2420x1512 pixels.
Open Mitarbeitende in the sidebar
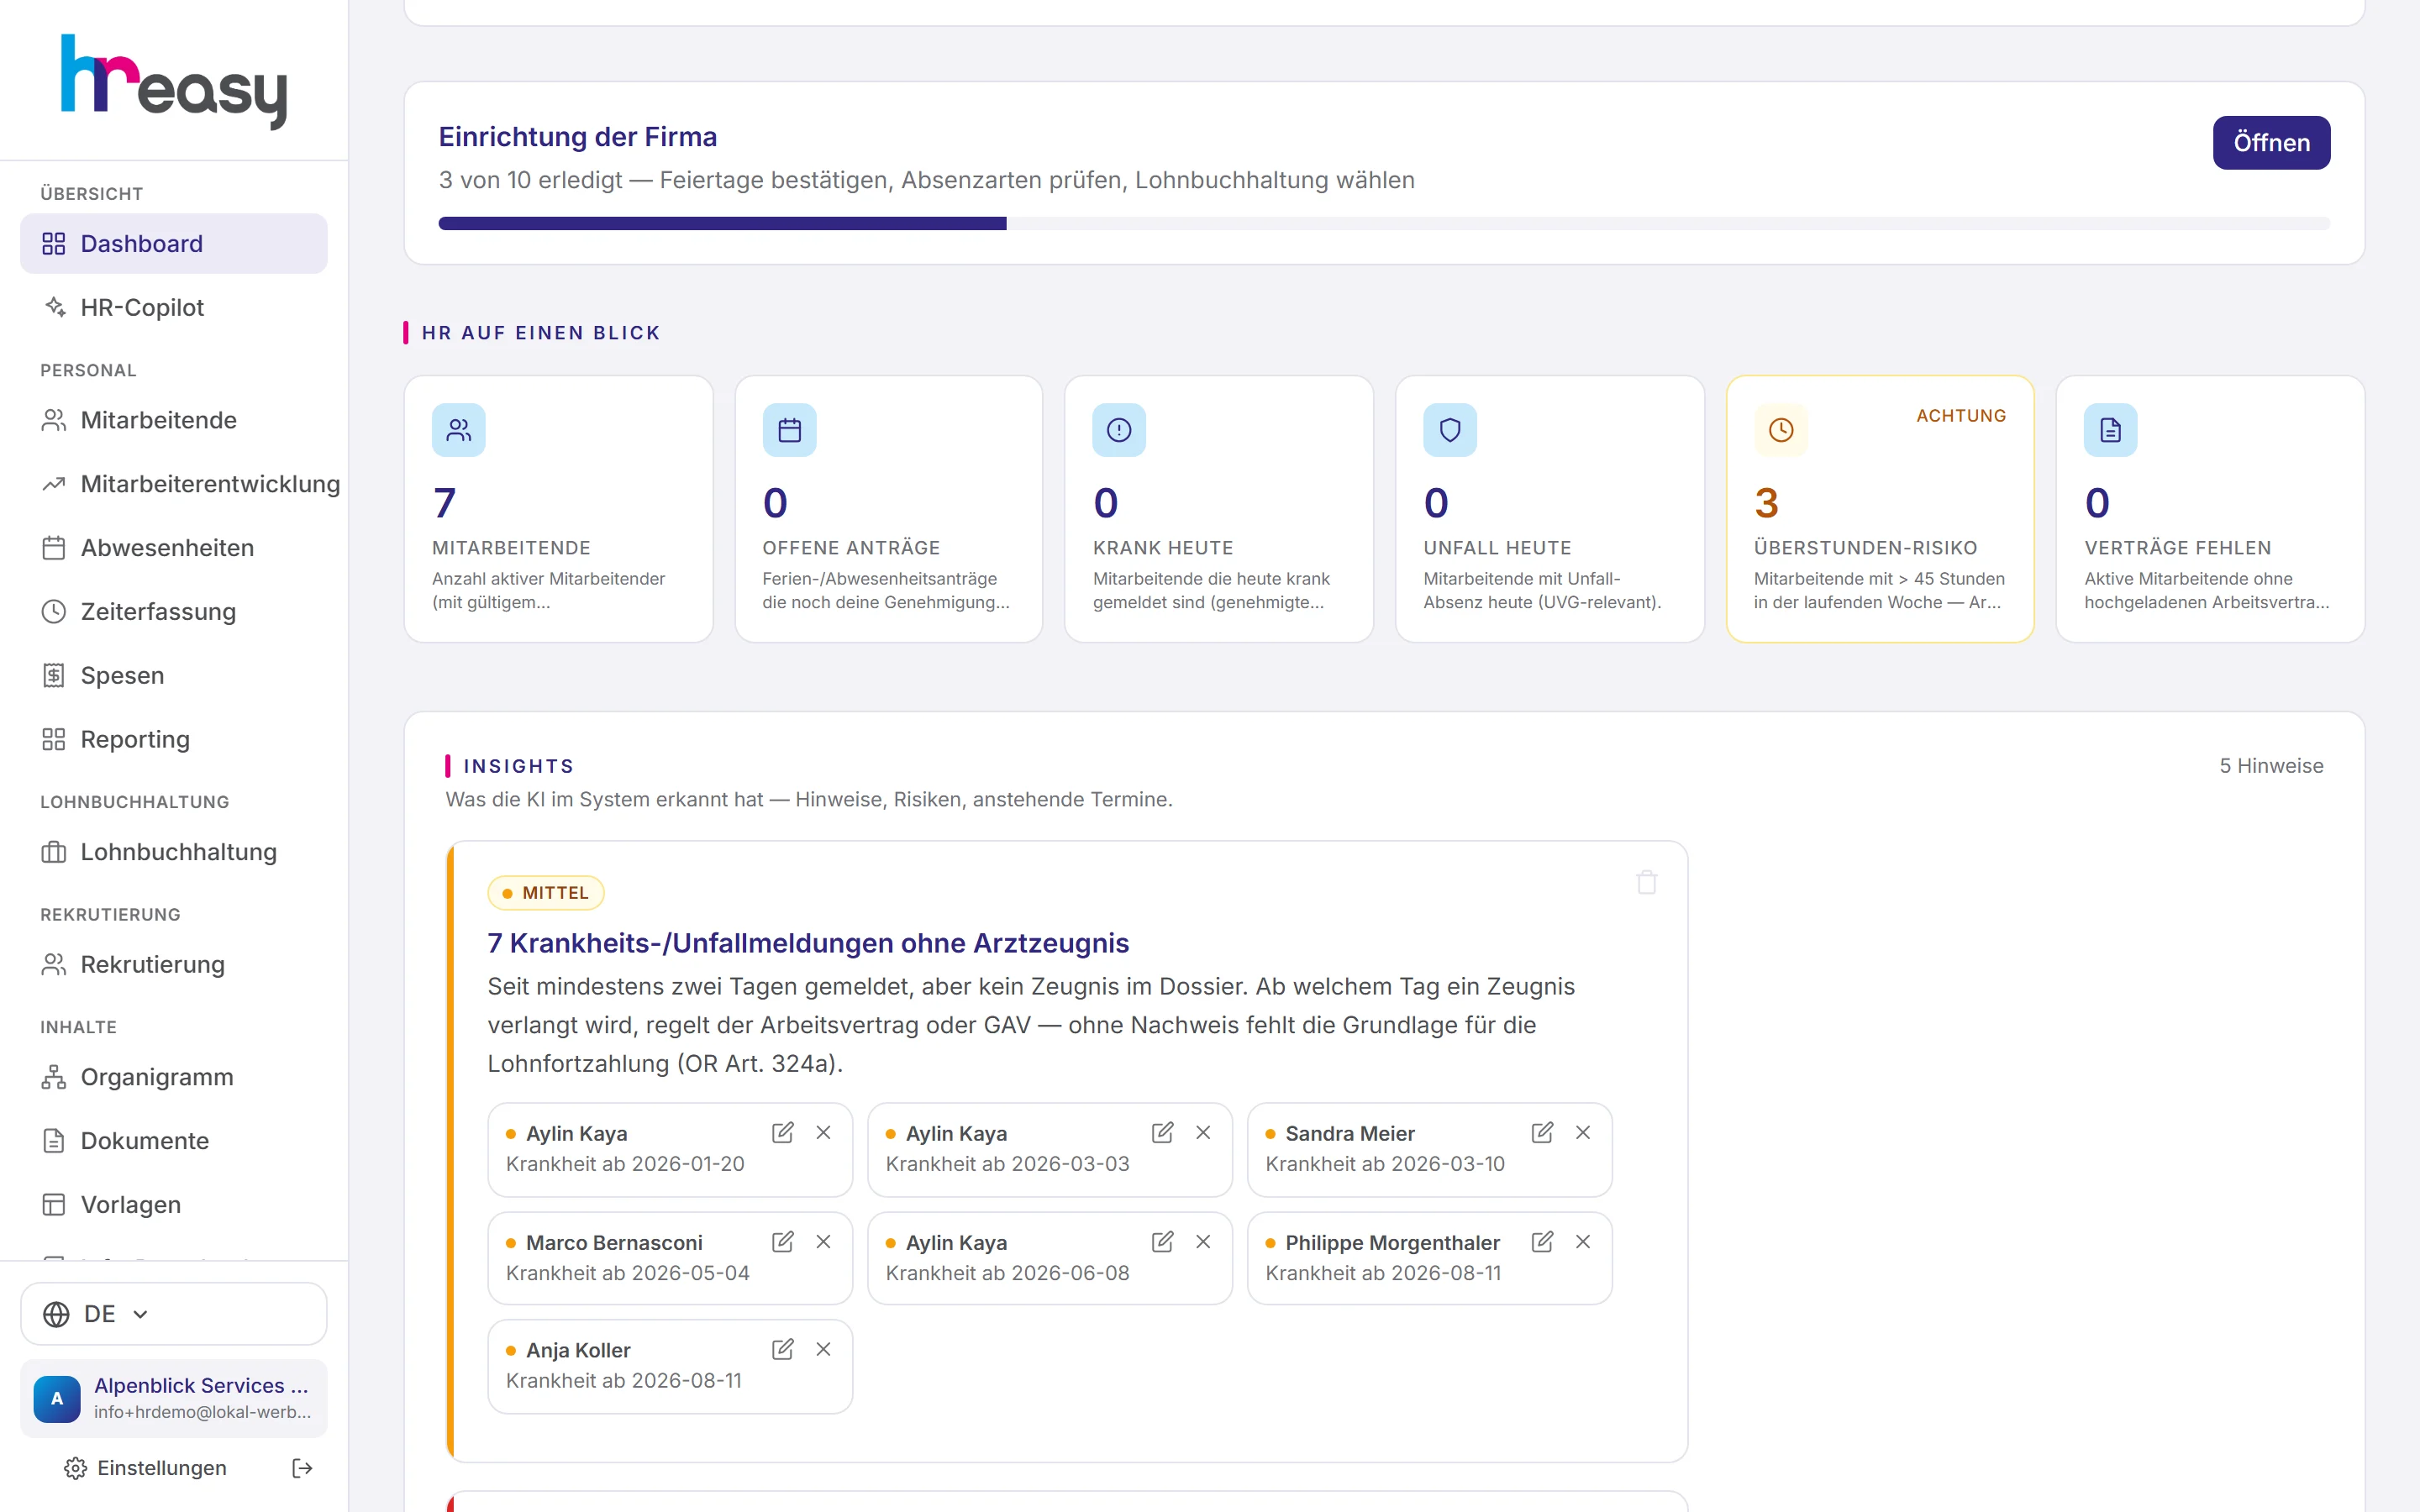pyautogui.click(x=174, y=420)
